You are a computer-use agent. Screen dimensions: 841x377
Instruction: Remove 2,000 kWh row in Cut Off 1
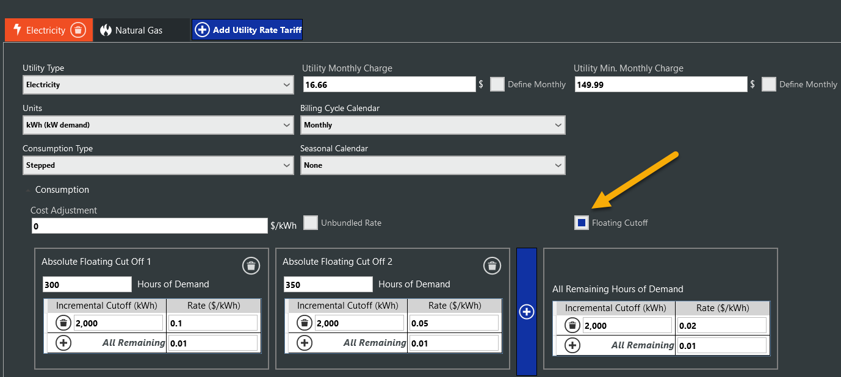click(x=63, y=323)
